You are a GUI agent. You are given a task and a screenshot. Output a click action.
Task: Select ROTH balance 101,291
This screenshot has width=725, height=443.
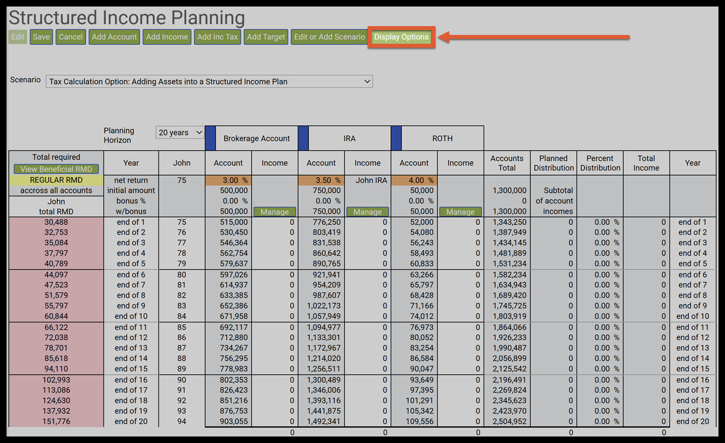click(x=420, y=401)
